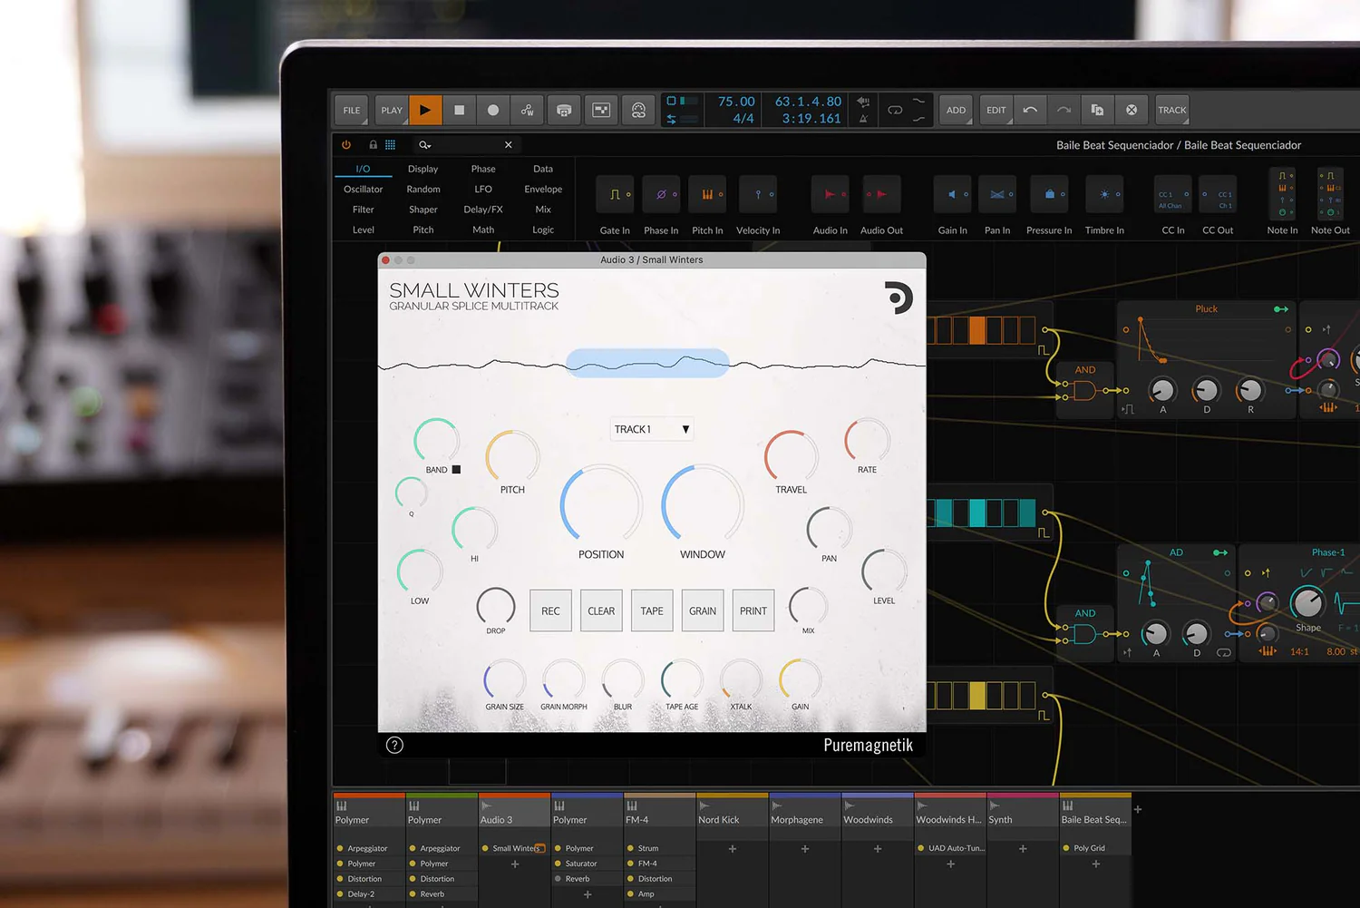Image resolution: width=1360 pixels, height=908 pixels.
Task: Toggle the Poly Grid device enable dot
Action: [1066, 848]
